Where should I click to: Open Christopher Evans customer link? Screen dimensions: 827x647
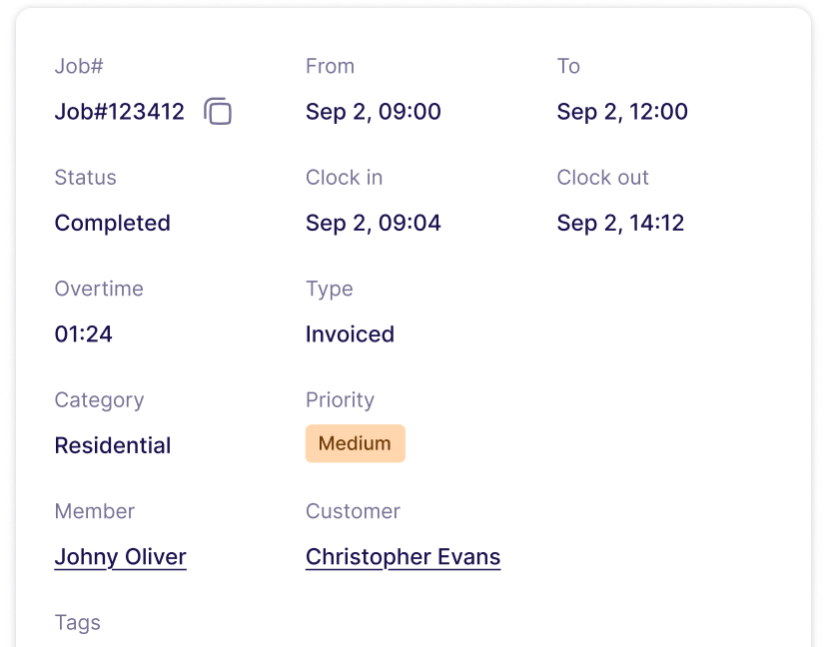(403, 557)
